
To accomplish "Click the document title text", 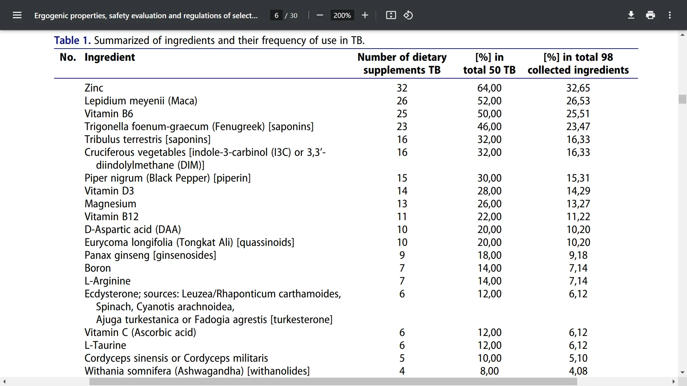I will point(146,15).
